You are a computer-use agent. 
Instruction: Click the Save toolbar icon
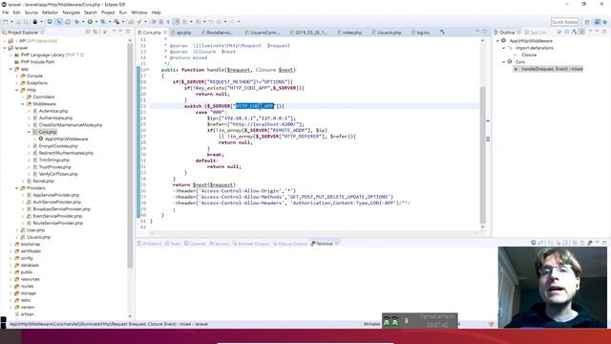pos(18,22)
